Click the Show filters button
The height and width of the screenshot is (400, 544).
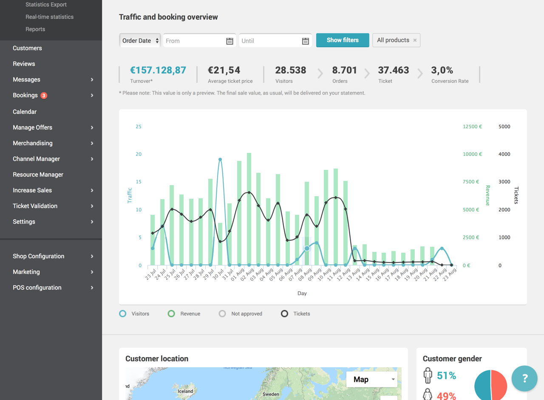click(x=343, y=40)
